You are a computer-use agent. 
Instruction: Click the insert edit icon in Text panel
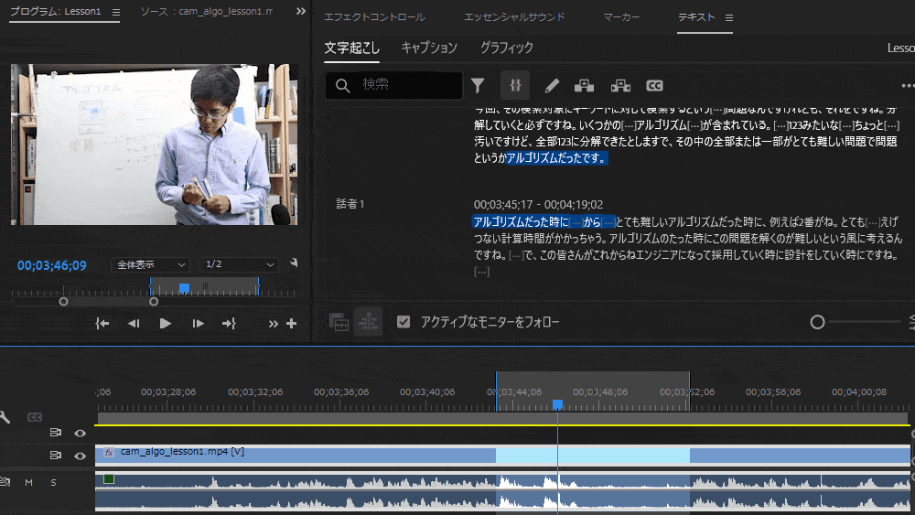[x=339, y=322]
